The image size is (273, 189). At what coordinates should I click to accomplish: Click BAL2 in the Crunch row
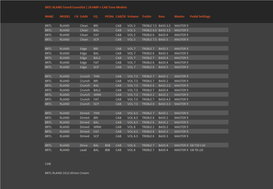point(97,90)
